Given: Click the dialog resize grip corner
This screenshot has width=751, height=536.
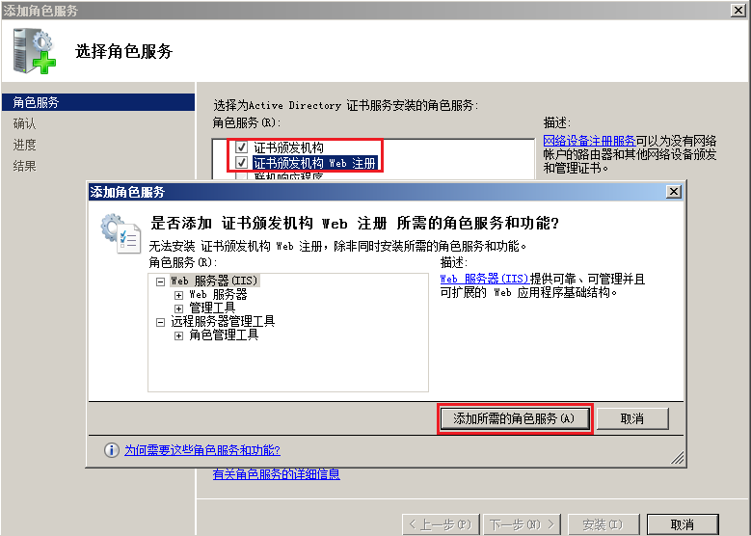Looking at the screenshot, I should [x=677, y=459].
